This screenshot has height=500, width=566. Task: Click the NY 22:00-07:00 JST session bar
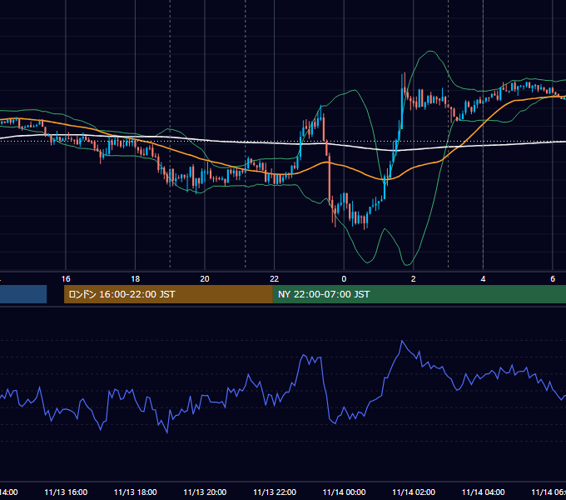(x=419, y=294)
